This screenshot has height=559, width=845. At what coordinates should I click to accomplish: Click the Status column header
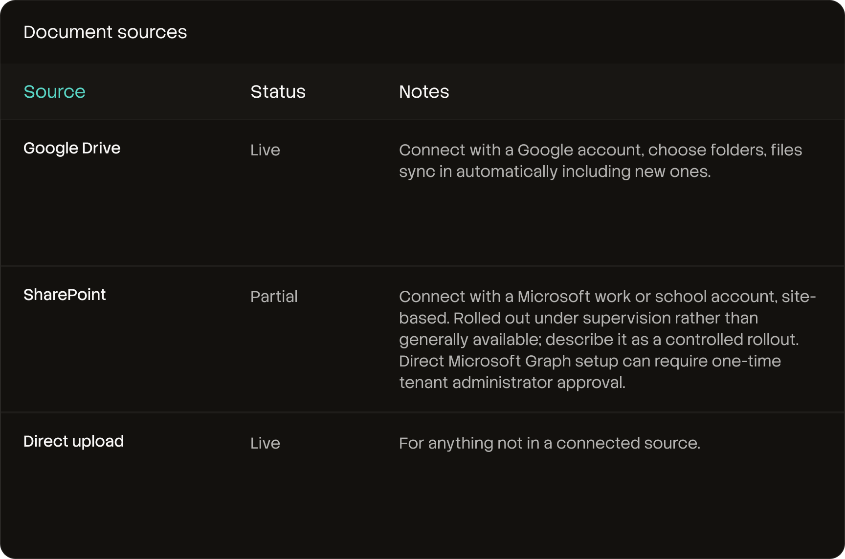point(278,92)
